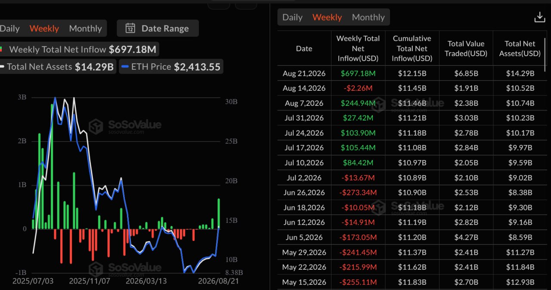Switch the chart to Daily view
The image size is (551, 290).
9,28
